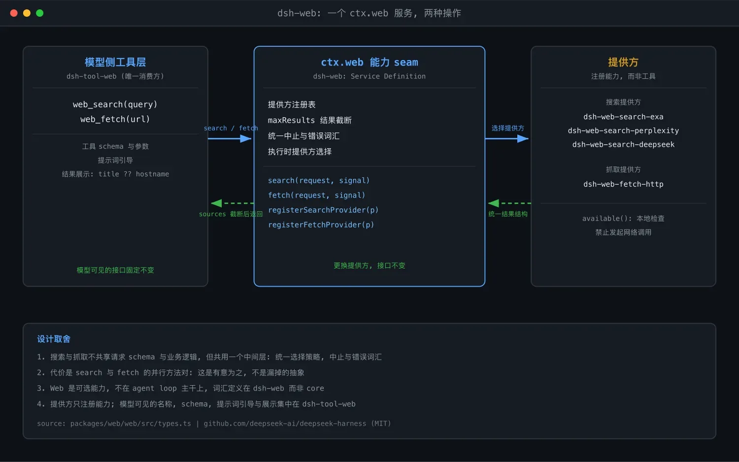Screen dimensions: 739x462
Task: Select 'dsh-web-search-exa'
Action: point(623,117)
